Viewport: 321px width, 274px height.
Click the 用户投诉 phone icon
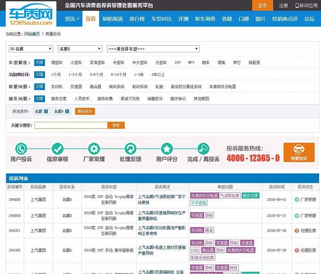pyautogui.click(x=21, y=149)
